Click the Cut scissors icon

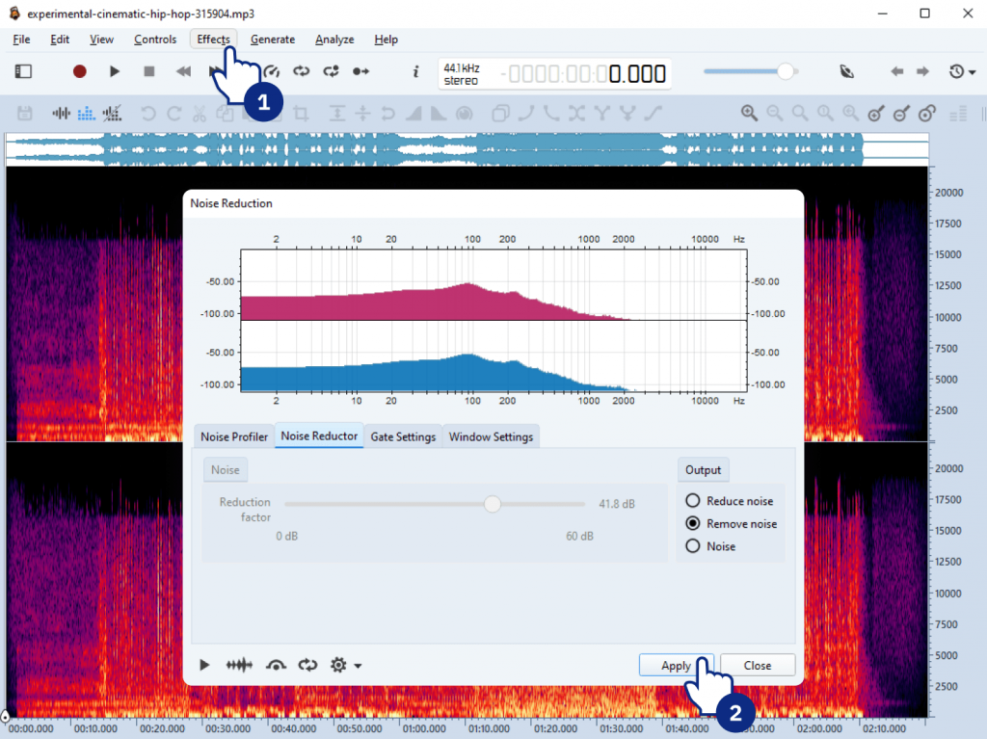tap(199, 114)
